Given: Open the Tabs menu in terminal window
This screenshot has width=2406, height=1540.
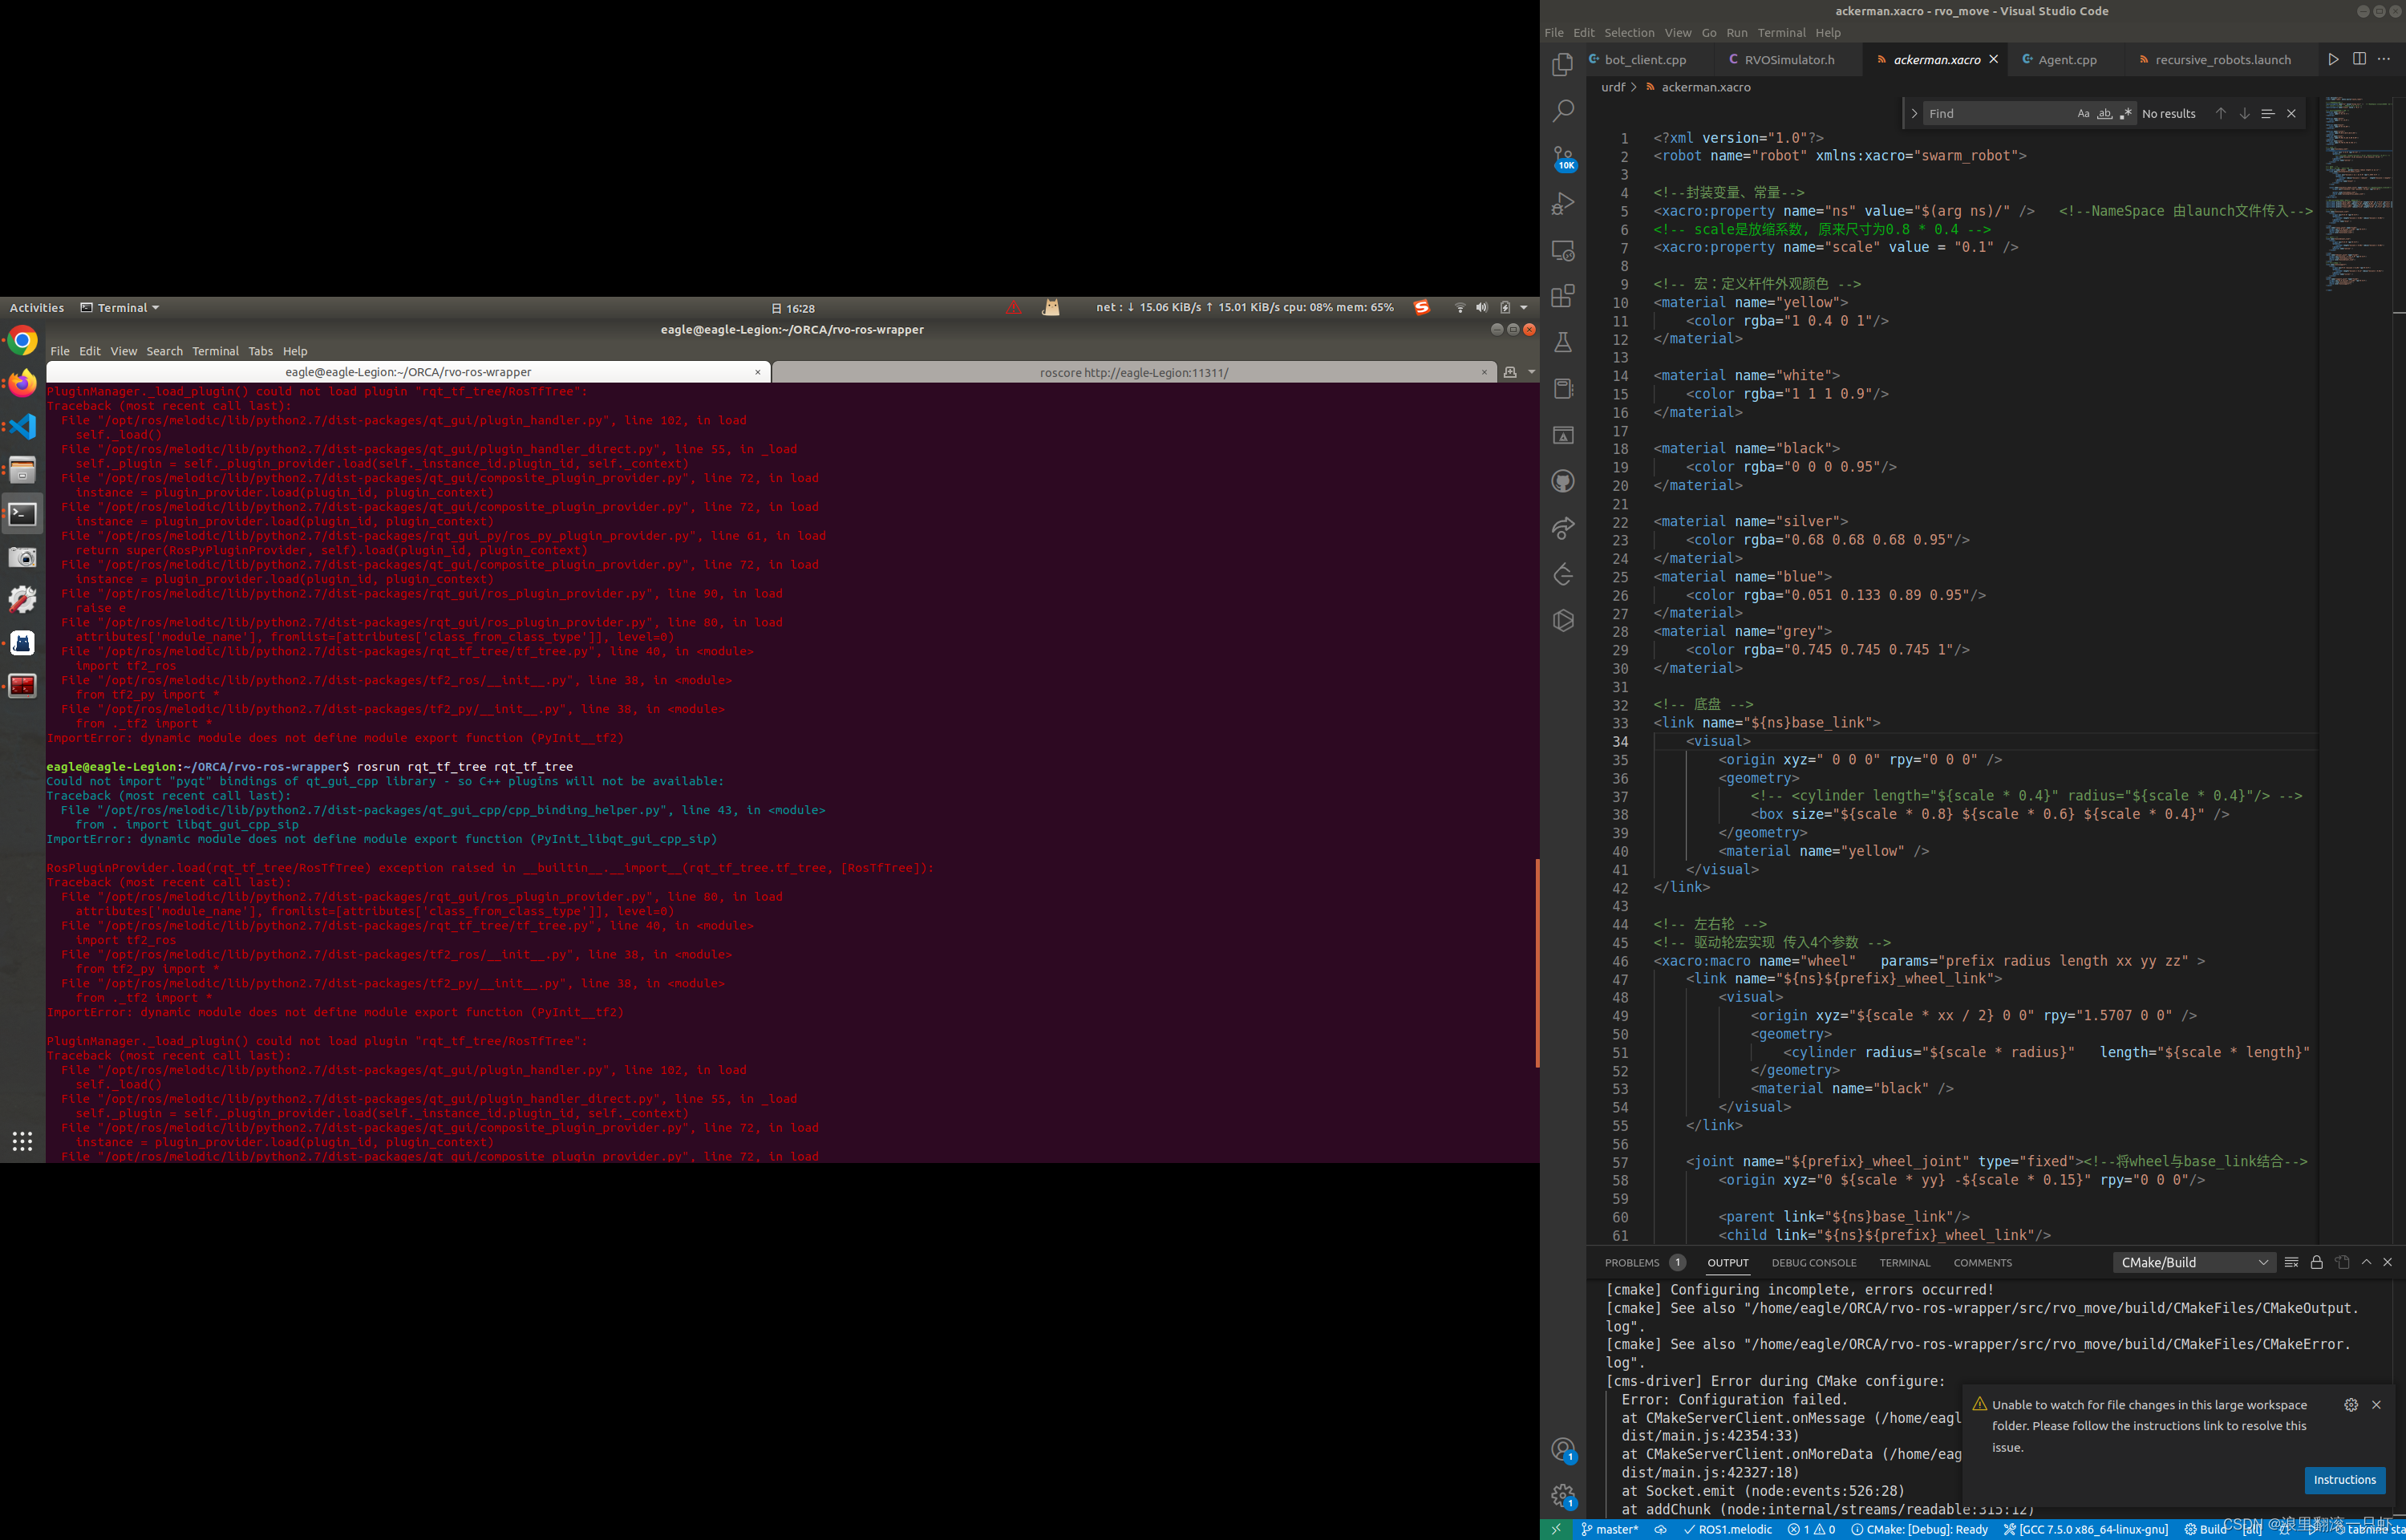Looking at the screenshot, I should click(260, 351).
